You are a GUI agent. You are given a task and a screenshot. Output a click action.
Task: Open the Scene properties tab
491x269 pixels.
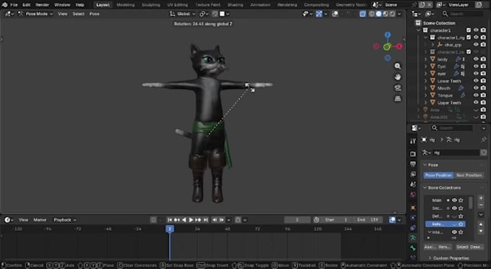pyautogui.click(x=413, y=184)
